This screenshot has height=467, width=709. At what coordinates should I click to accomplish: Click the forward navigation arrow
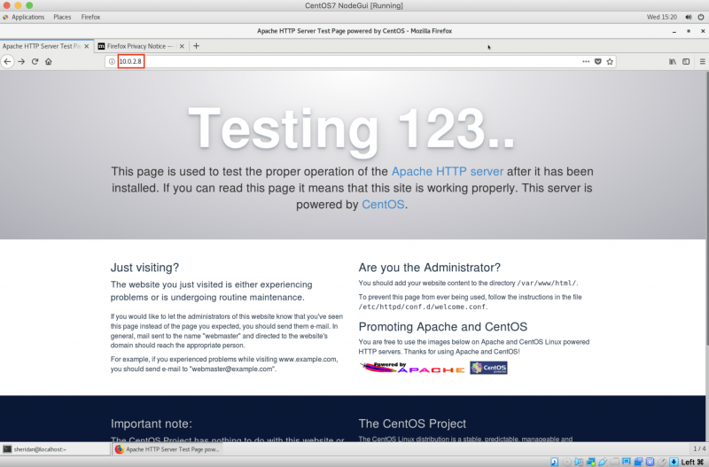(x=21, y=61)
